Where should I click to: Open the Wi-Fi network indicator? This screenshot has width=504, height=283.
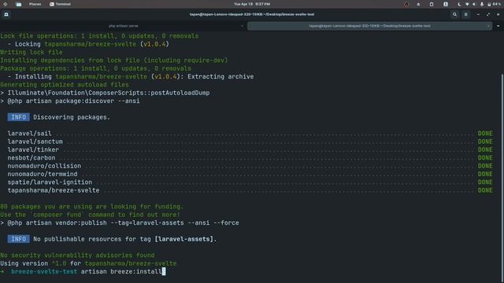click(467, 4)
